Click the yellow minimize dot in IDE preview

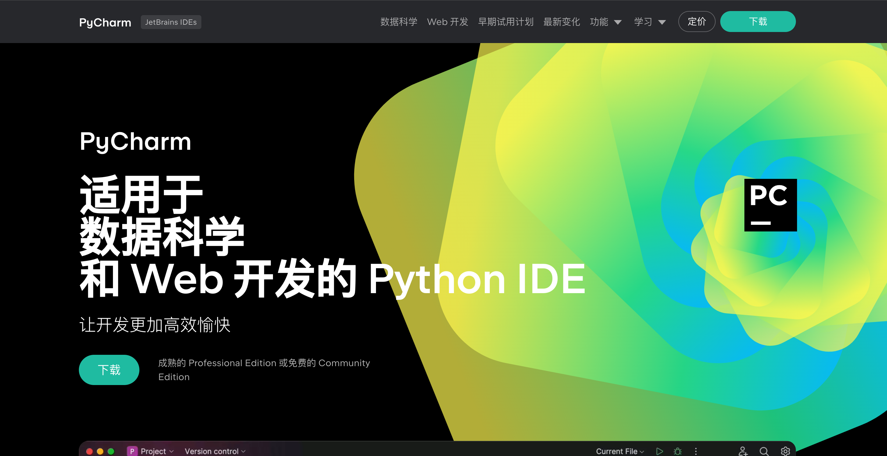100,451
